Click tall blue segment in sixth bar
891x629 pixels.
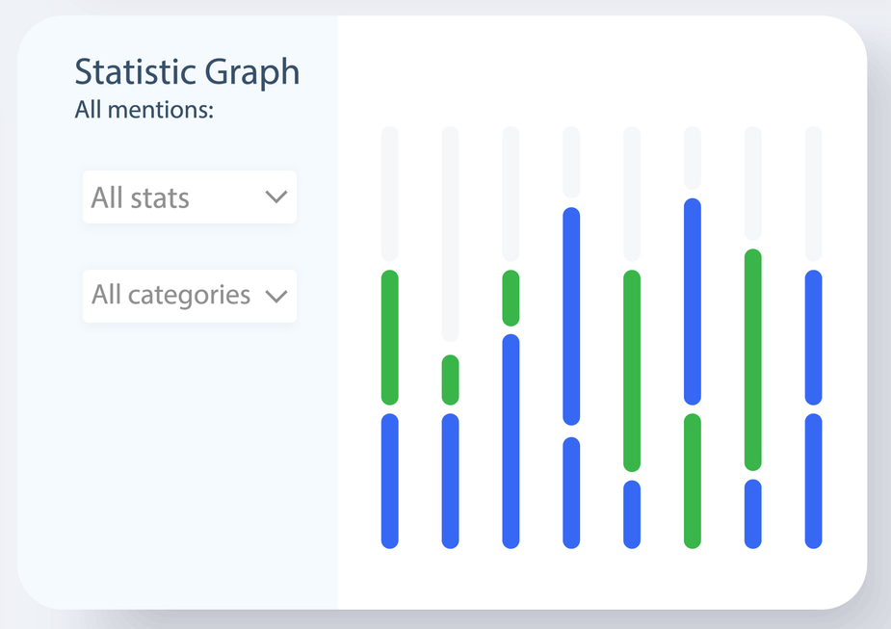[693, 301]
